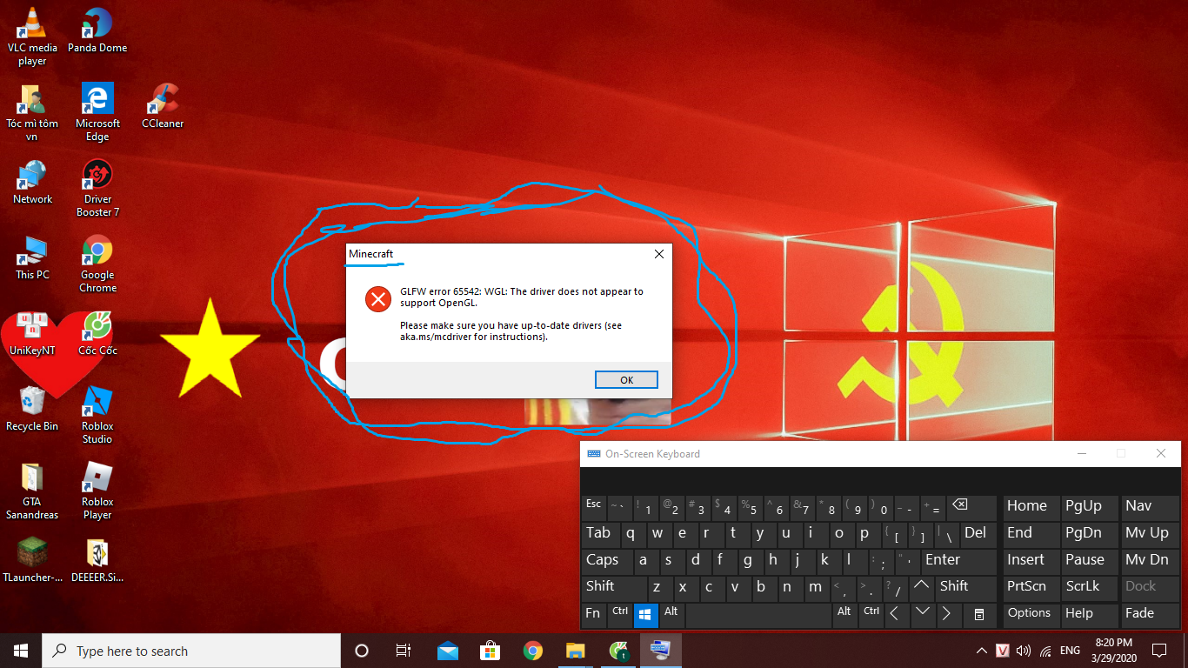Click the up arrow key on On-Screen Keyboard
Screen dimensions: 1188x668
pyautogui.click(x=921, y=587)
